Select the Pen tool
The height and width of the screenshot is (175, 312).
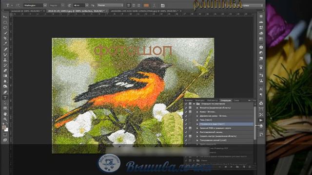[5, 92]
